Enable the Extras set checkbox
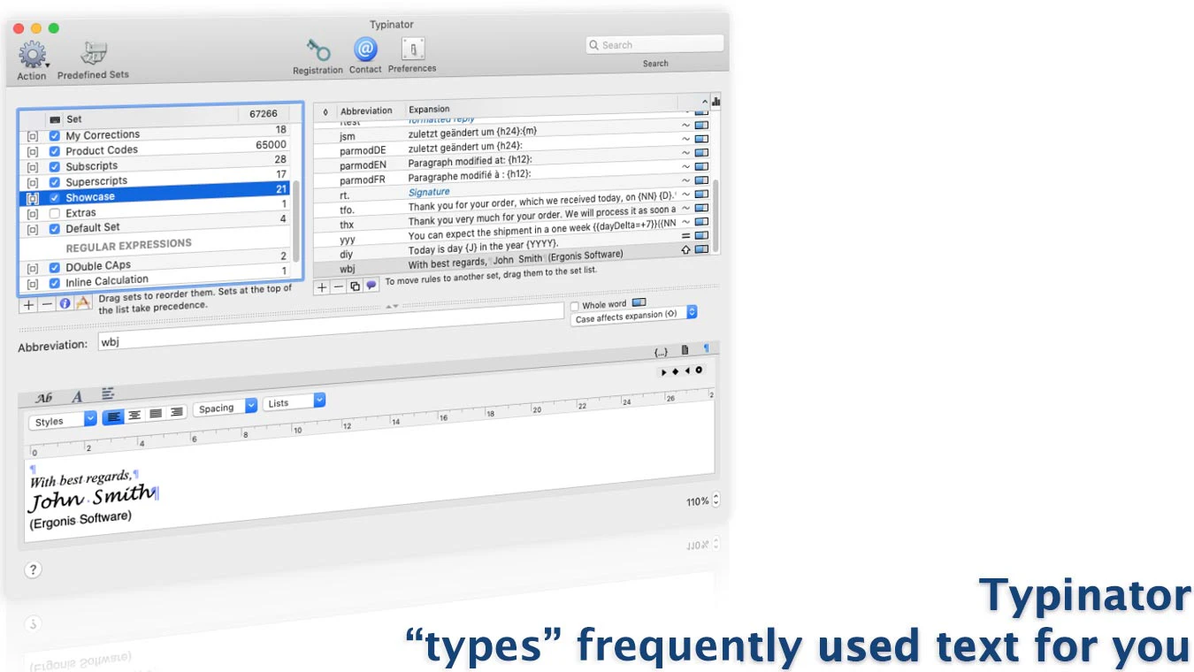The height and width of the screenshot is (672, 1194). (55, 213)
